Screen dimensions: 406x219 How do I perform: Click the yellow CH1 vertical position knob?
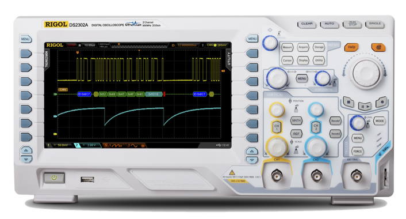tap(277, 109)
